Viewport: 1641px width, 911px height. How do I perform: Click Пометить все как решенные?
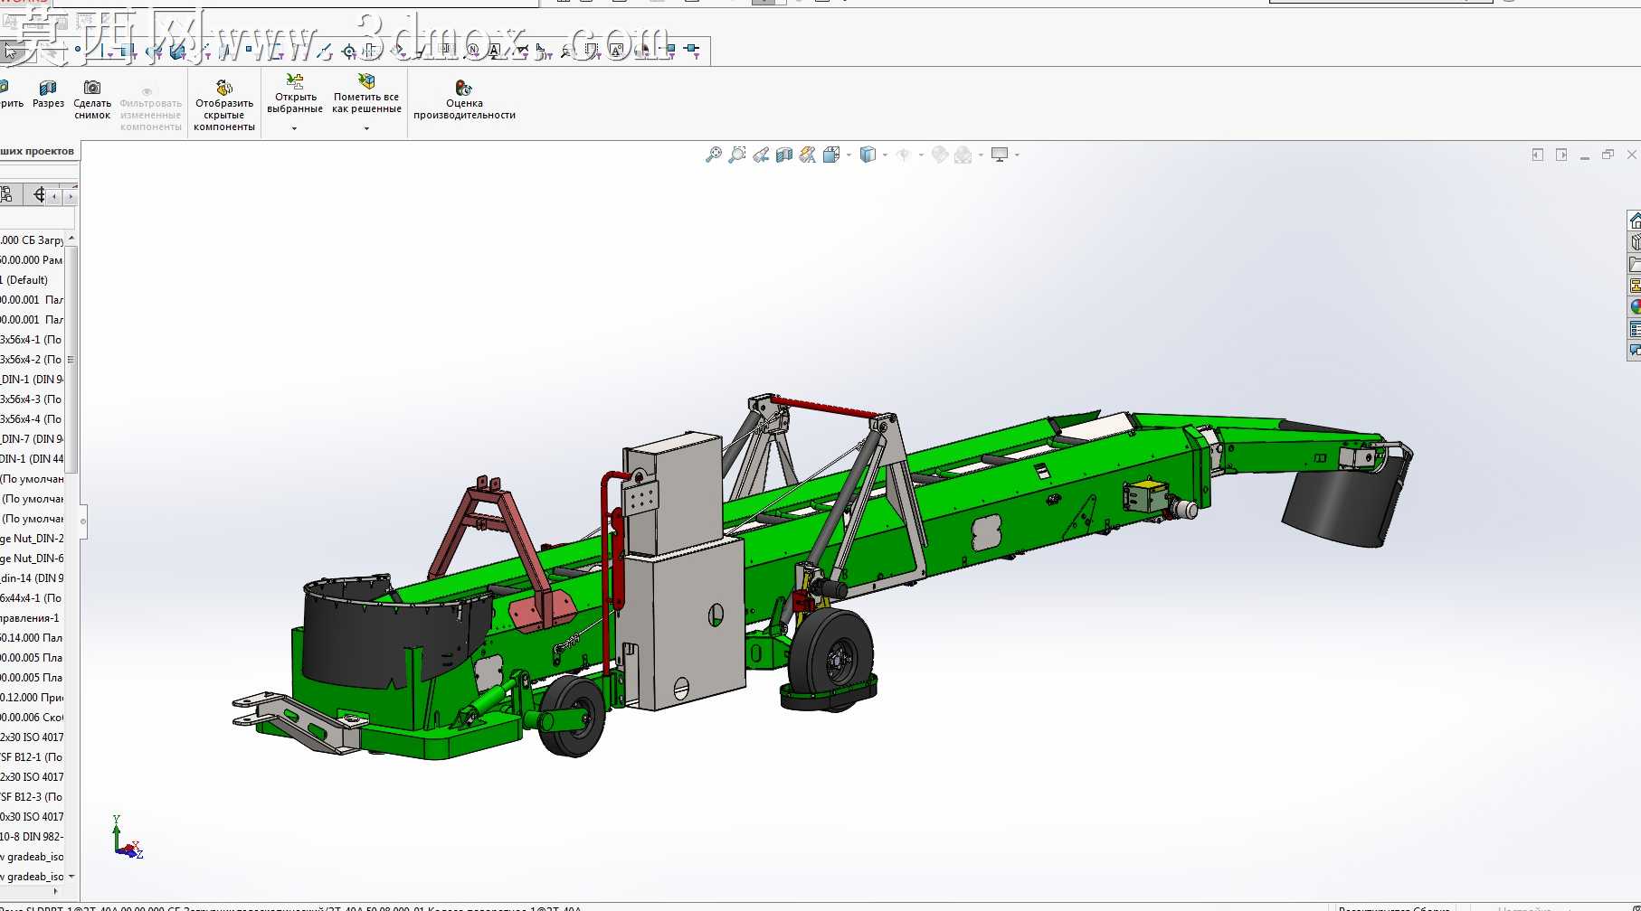point(366,94)
